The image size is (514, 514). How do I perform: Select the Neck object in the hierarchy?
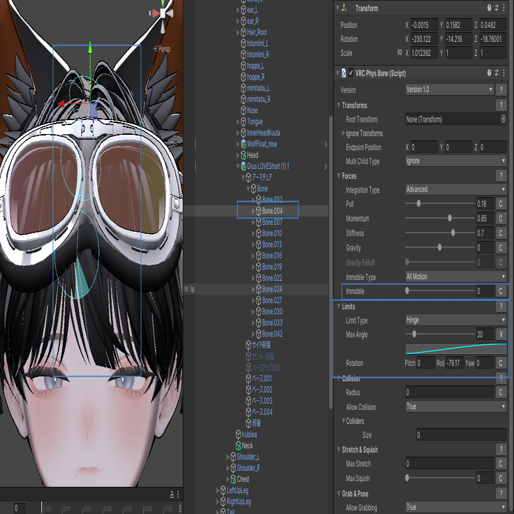(x=247, y=446)
